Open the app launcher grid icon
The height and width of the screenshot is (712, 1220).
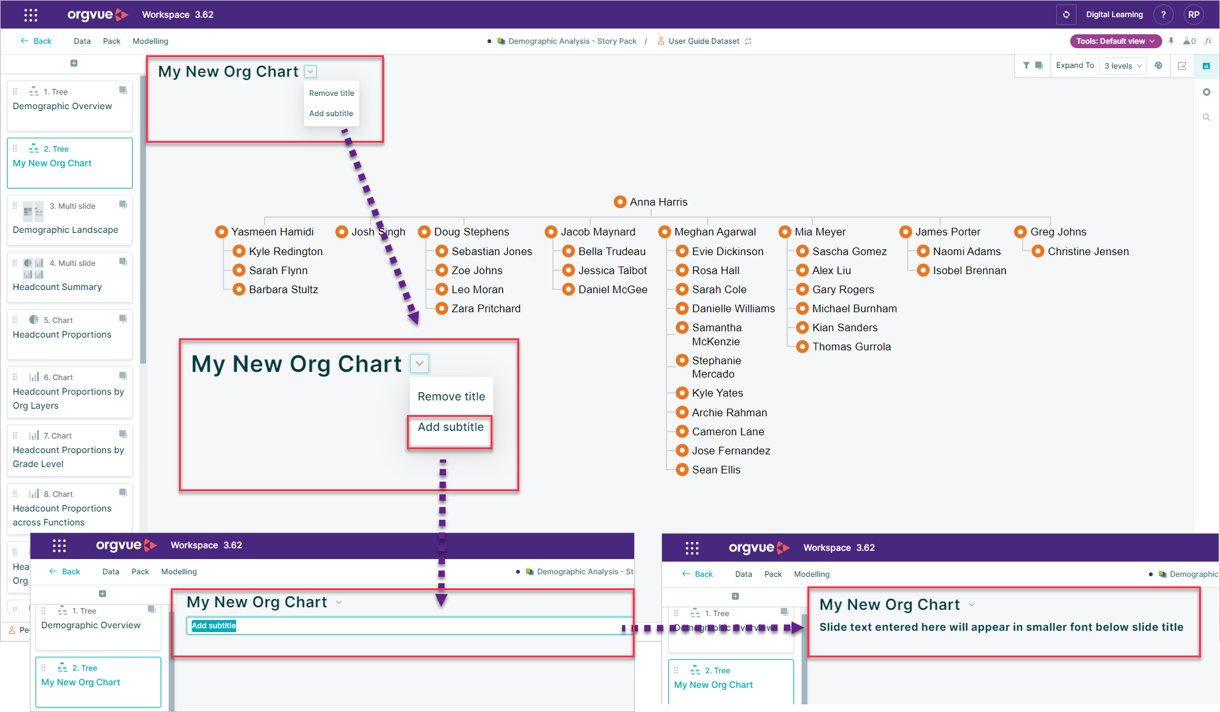[x=30, y=15]
